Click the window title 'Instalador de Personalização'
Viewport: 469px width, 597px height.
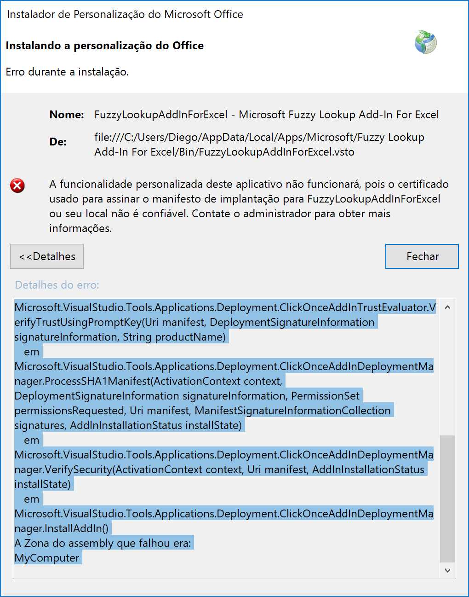coord(125,14)
